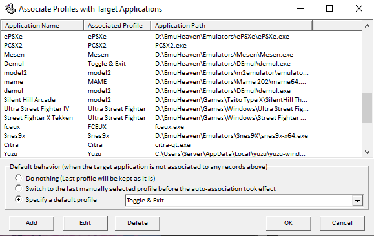Image resolution: width=374 pixels, height=236 pixels.
Task: Click the FCEUX associated profile cell
Action: point(97,126)
